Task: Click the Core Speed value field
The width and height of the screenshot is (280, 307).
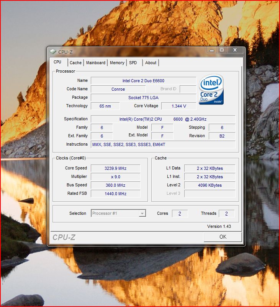Action: 115,168
